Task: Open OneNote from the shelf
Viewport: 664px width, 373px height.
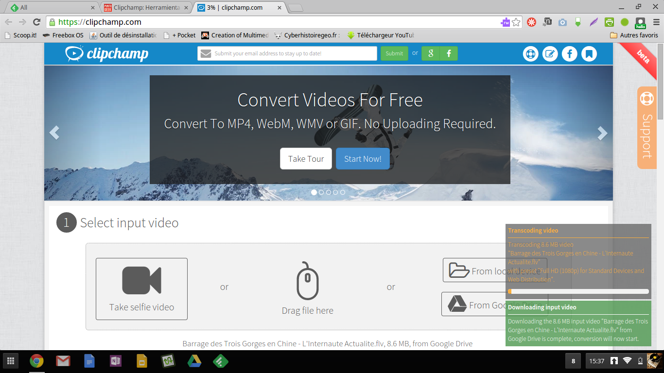Action: pyautogui.click(x=116, y=361)
